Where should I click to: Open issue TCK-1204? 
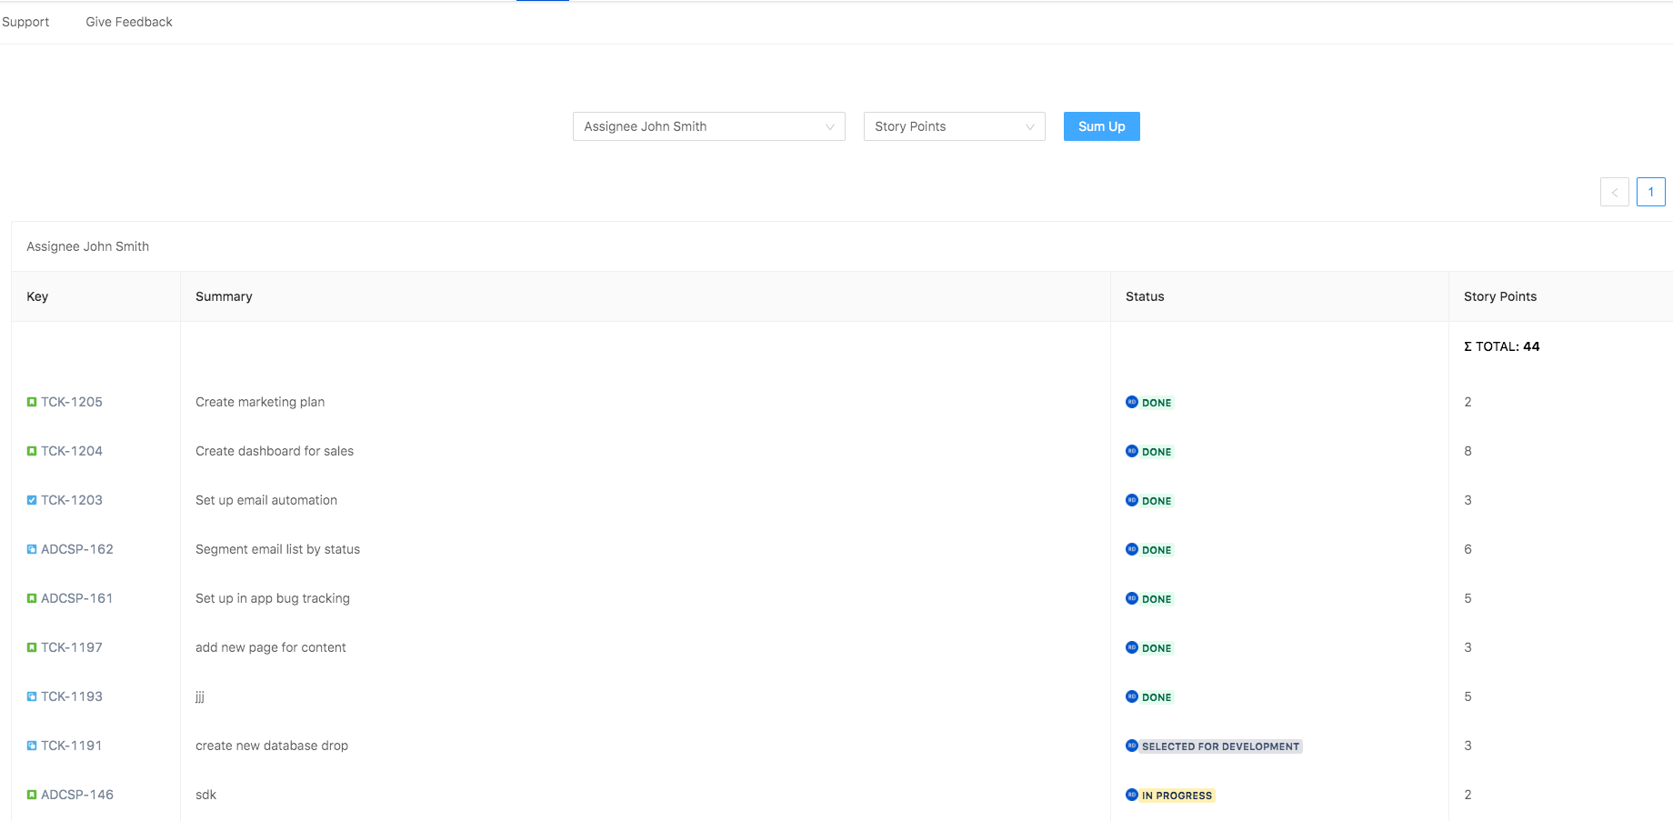(72, 451)
